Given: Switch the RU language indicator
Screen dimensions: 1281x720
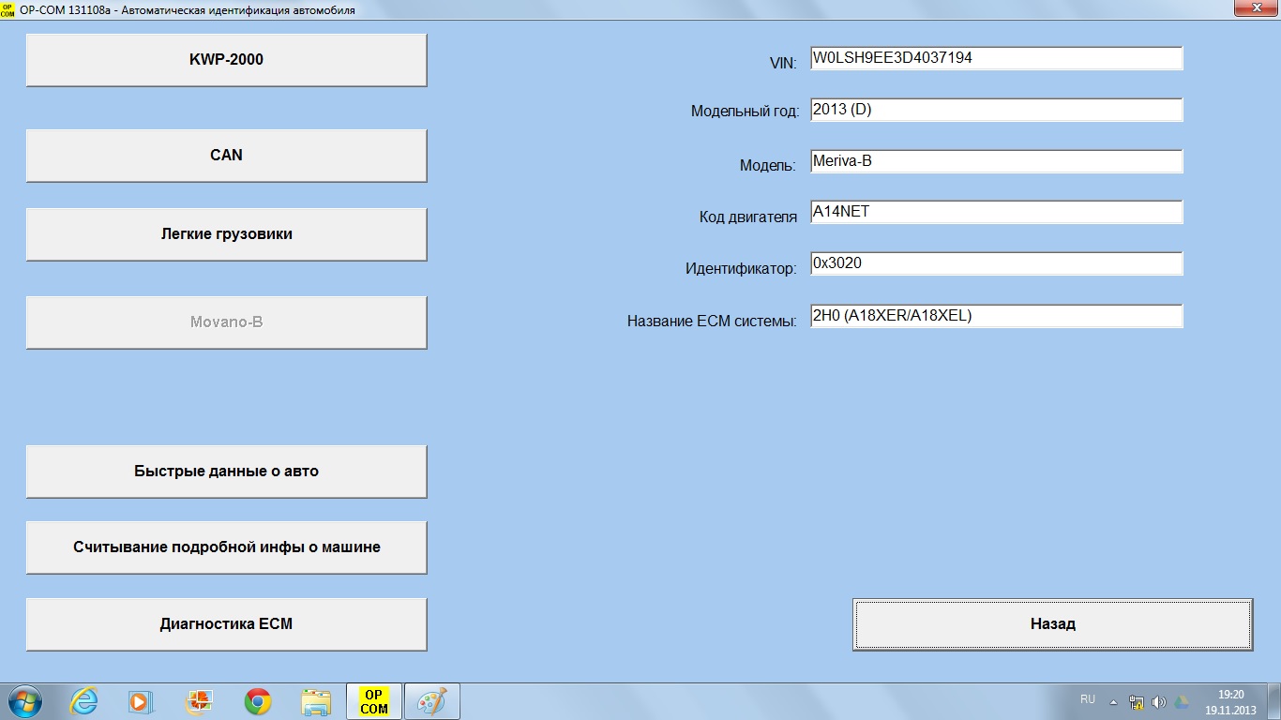Looking at the screenshot, I should [x=1088, y=699].
